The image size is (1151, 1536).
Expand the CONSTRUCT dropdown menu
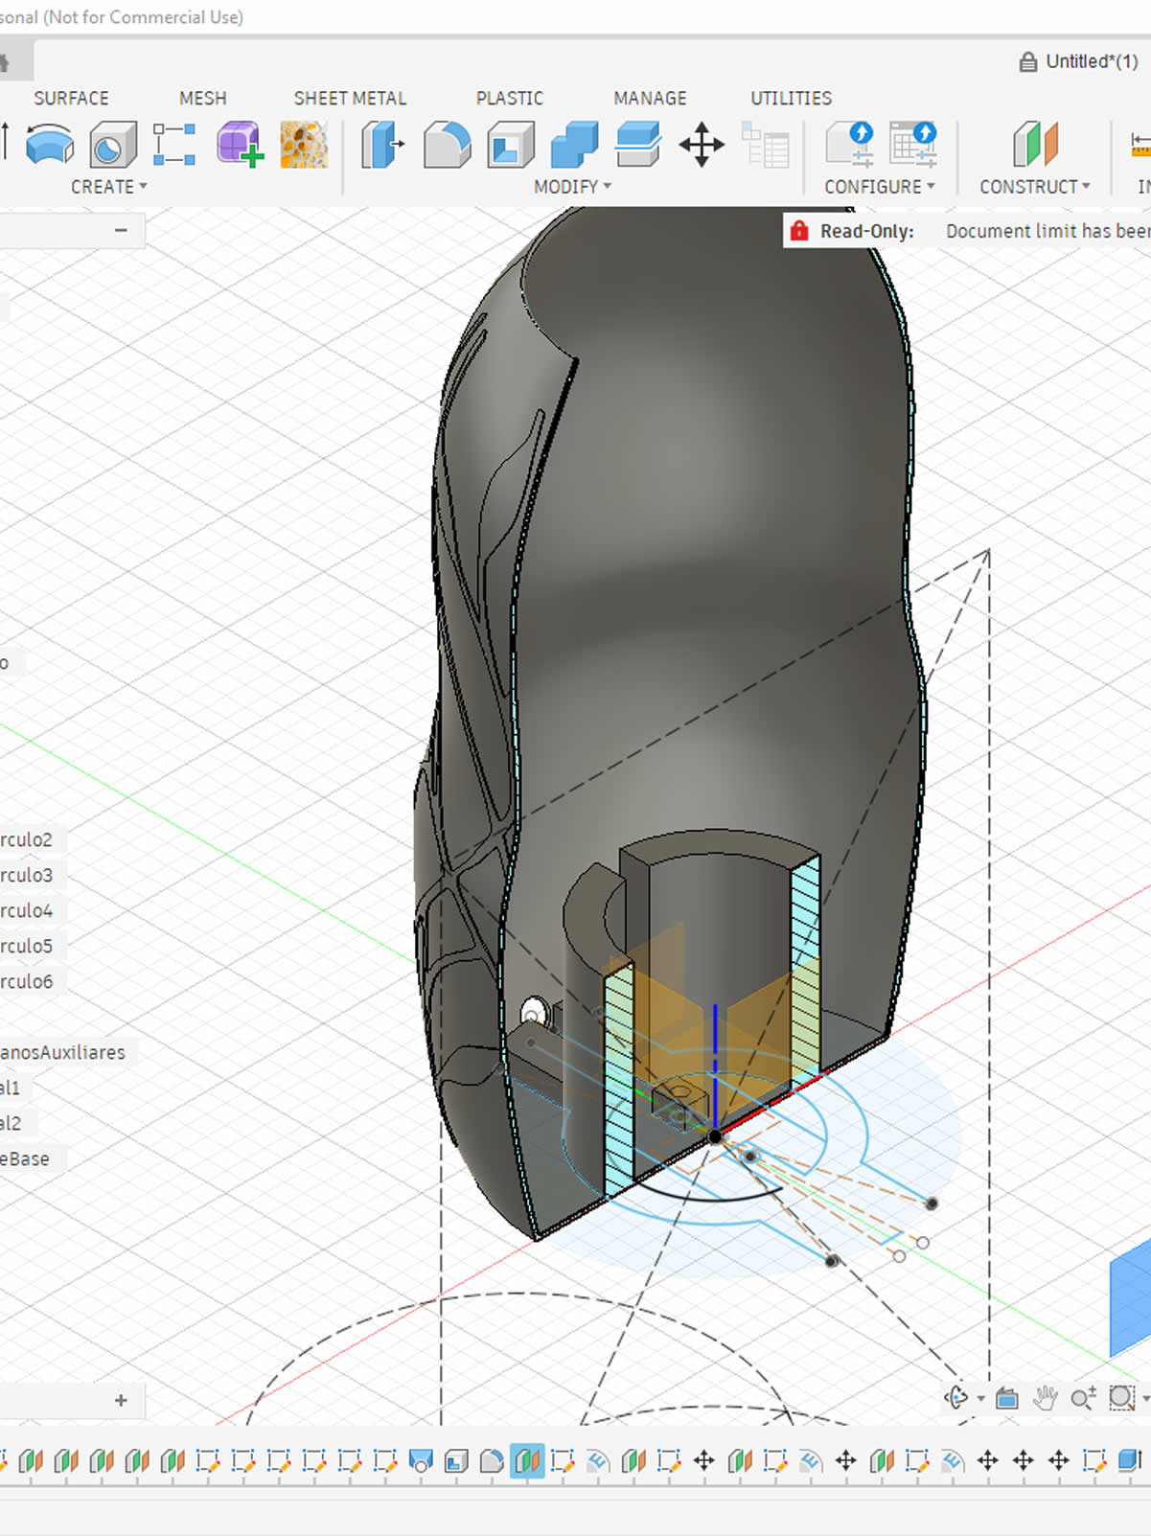[1034, 187]
